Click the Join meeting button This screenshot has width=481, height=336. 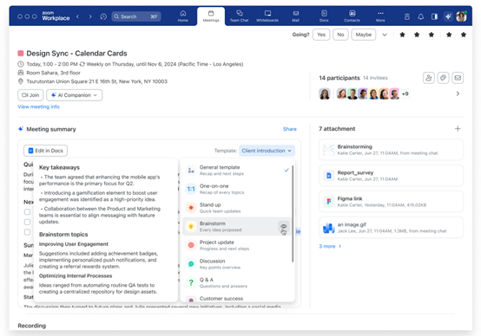tap(30, 95)
